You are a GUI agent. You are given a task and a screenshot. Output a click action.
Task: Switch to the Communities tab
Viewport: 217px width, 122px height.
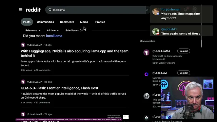point(45,22)
